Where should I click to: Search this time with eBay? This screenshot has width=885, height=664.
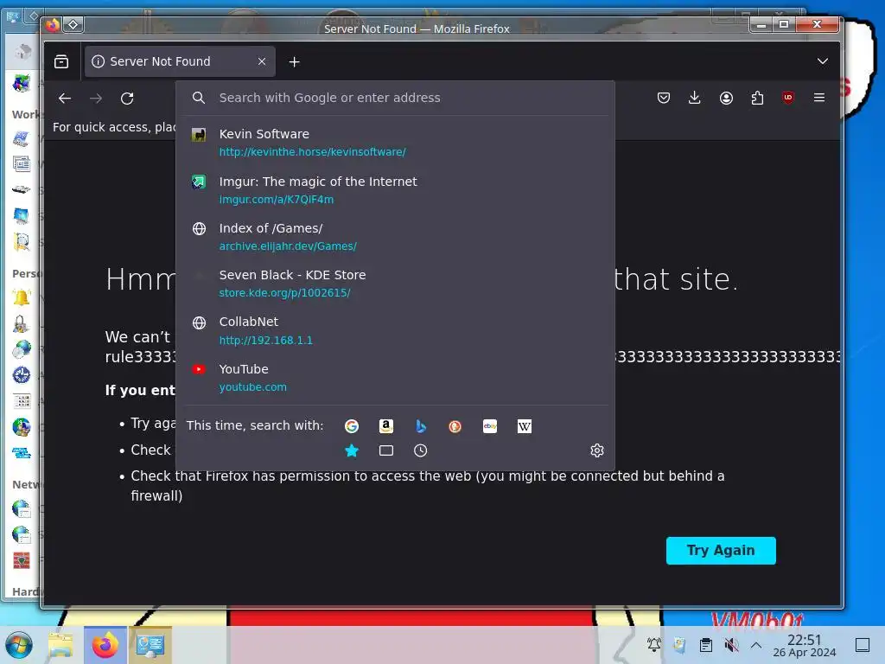pyautogui.click(x=490, y=426)
